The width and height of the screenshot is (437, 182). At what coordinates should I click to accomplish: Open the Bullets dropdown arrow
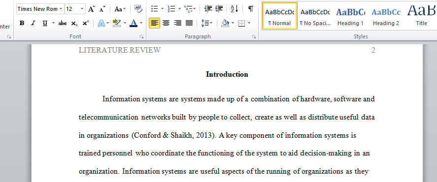pos(162,9)
